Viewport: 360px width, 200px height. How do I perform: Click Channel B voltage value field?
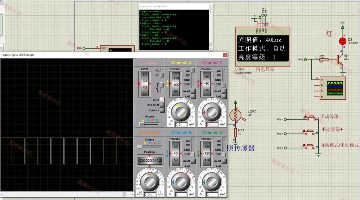(x=181, y=194)
